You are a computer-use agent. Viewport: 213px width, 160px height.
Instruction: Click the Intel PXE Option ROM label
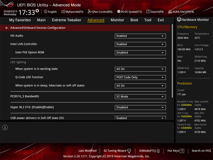[30, 52]
